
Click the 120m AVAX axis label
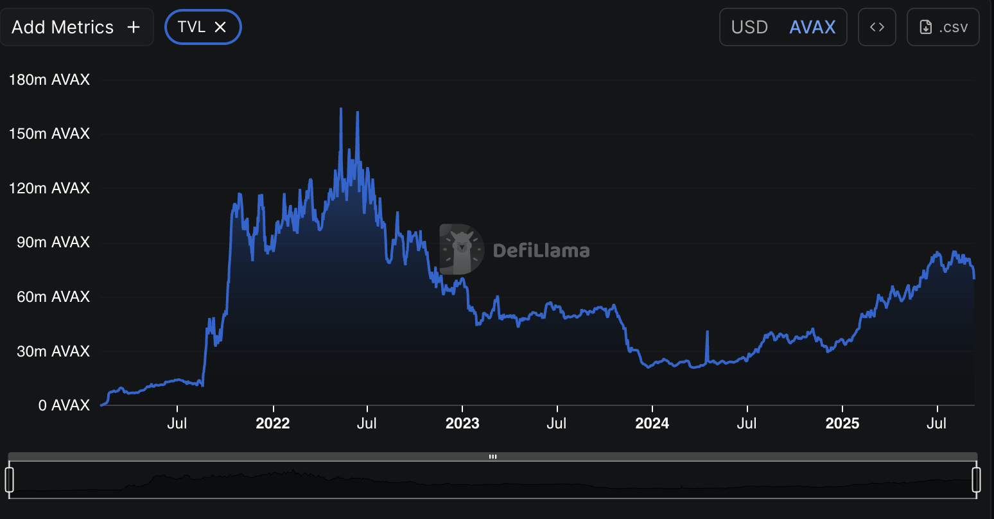(49, 188)
